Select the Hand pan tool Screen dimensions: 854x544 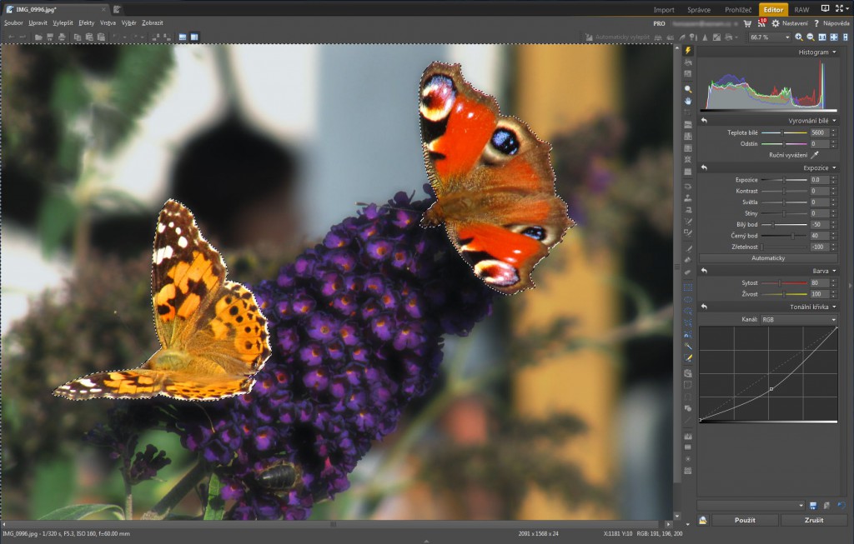(688, 100)
